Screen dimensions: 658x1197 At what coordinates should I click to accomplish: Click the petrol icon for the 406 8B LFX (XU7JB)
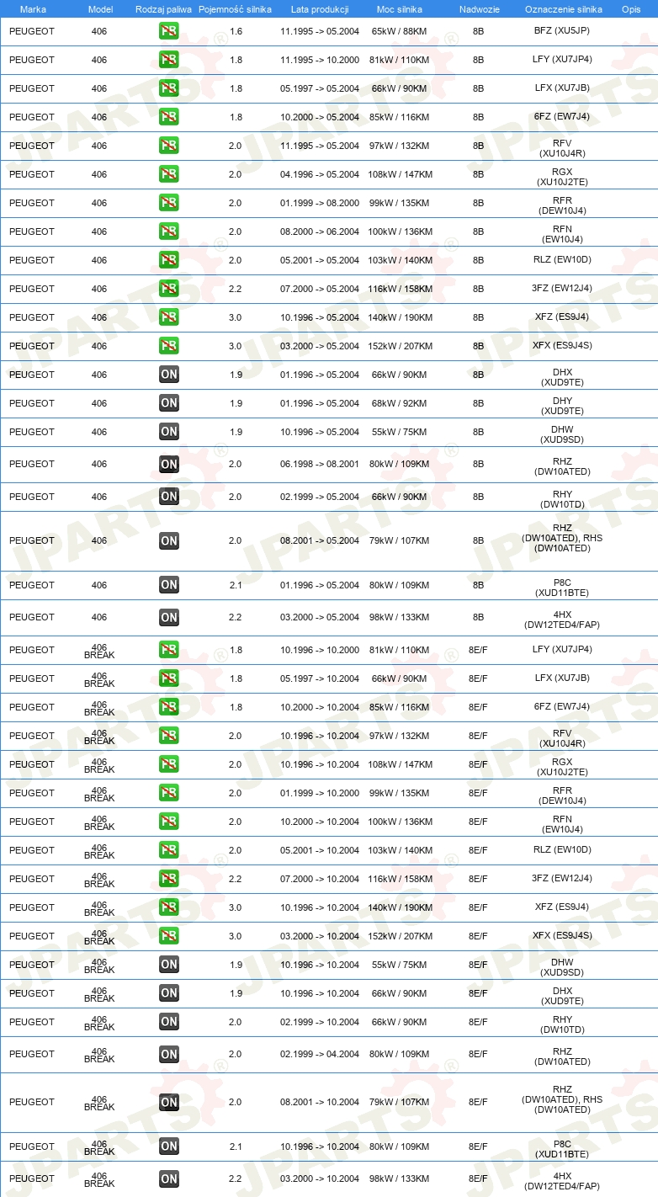(x=169, y=88)
